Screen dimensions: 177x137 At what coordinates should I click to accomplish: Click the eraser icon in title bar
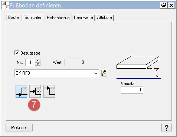(164, 5)
